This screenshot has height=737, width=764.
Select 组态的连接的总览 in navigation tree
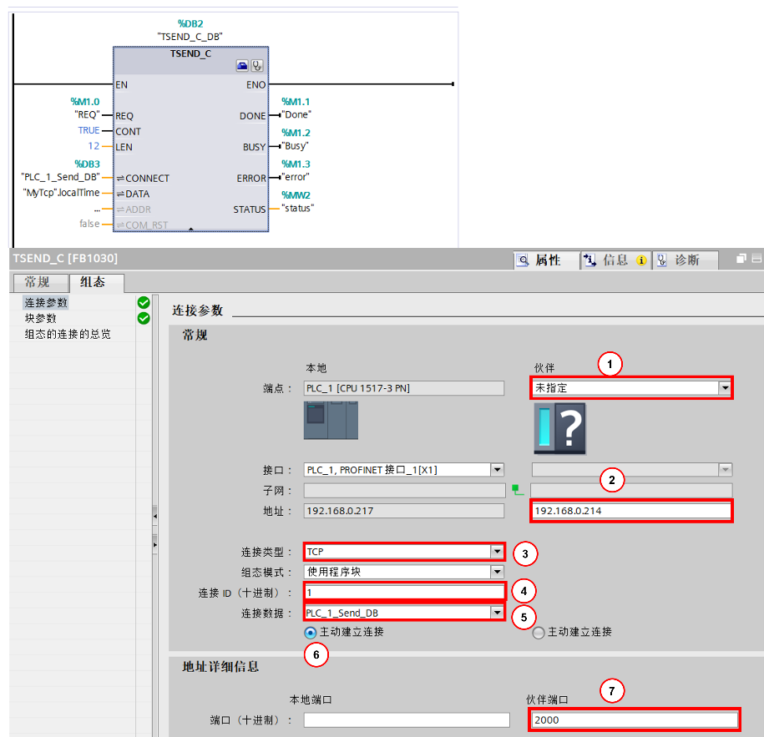(x=68, y=334)
